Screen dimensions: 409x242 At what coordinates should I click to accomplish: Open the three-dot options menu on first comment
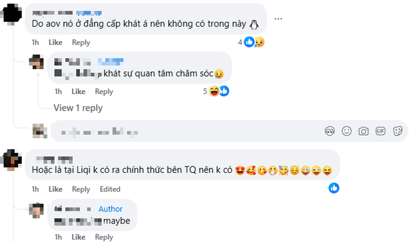(x=279, y=19)
